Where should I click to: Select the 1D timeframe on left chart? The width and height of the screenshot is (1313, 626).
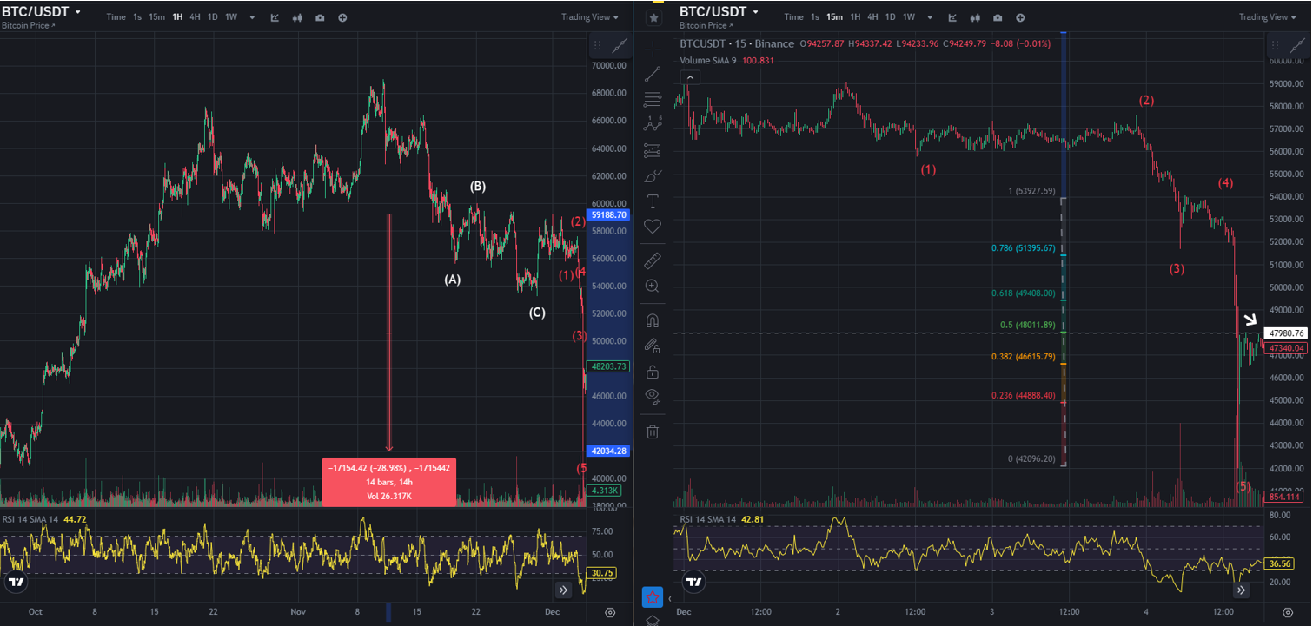(213, 17)
